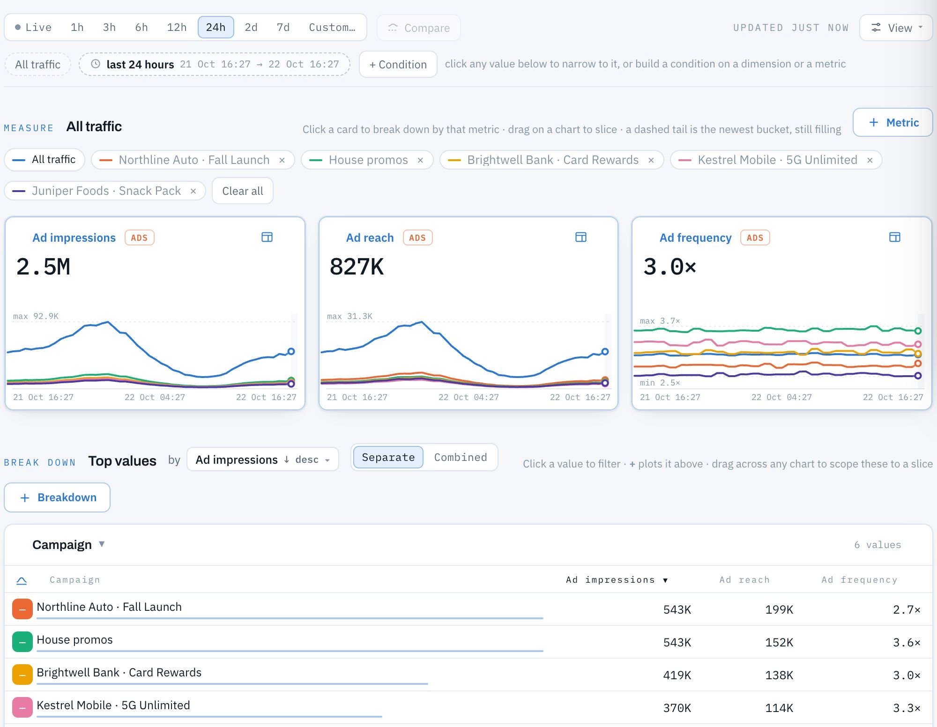
Task: Sort by Ad frequency column header
Action: click(859, 580)
